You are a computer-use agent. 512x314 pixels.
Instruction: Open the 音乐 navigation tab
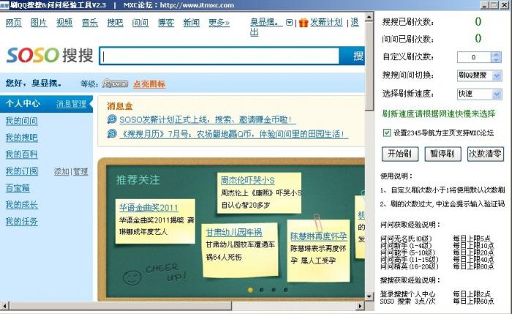point(90,23)
